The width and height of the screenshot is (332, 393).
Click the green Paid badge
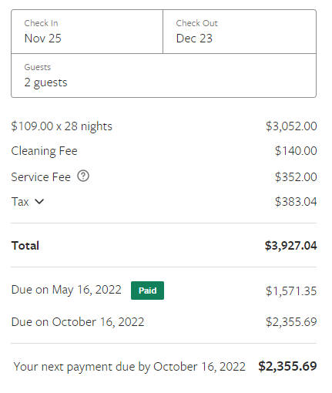pyautogui.click(x=147, y=291)
